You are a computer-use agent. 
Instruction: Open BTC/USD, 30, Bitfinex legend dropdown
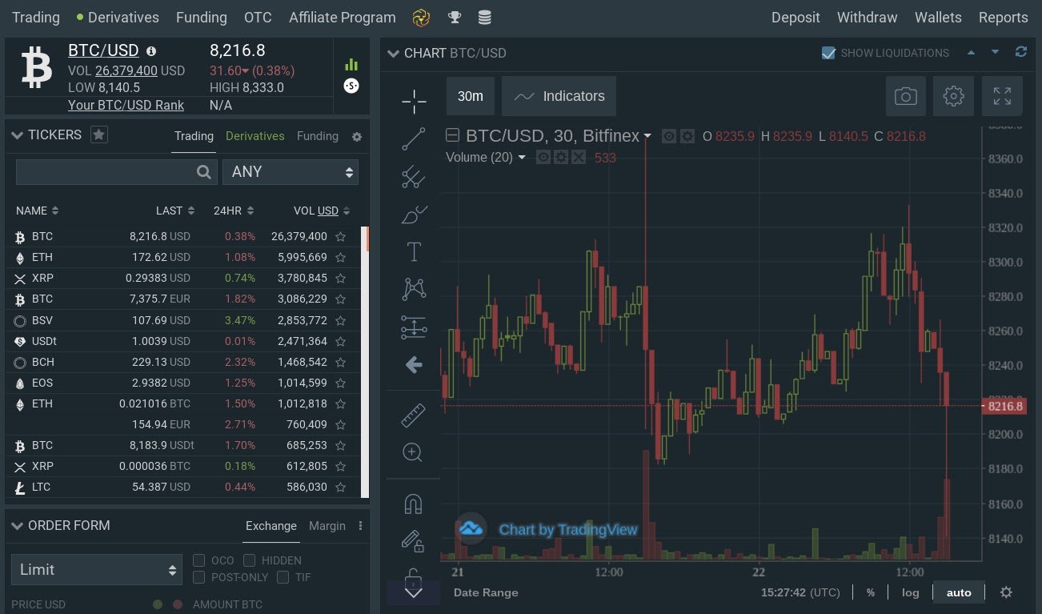tap(647, 136)
